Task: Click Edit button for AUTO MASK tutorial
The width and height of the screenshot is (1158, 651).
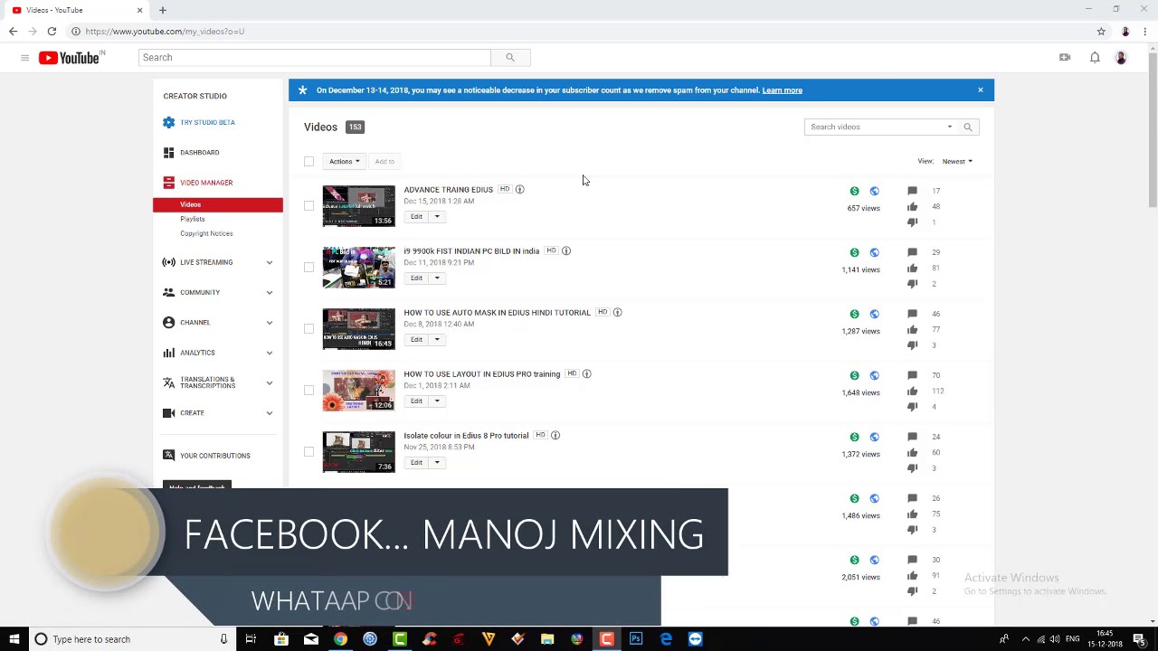Action: (x=416, y=340)
